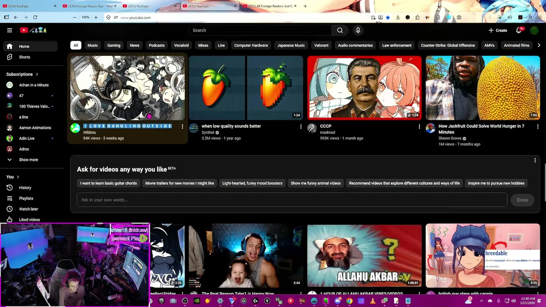Zoom in with plus button
Viewport: 546px width, 307px height.
pos(96,17)
